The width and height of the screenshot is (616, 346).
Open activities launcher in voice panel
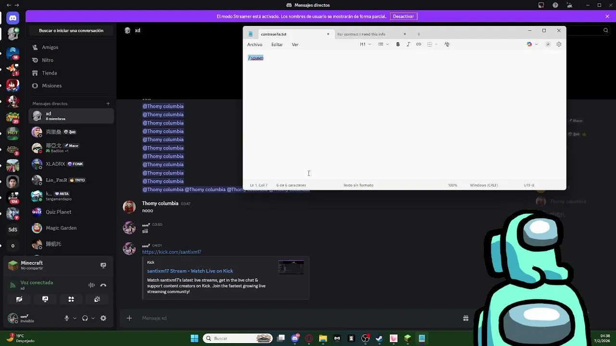pos(71,299)
